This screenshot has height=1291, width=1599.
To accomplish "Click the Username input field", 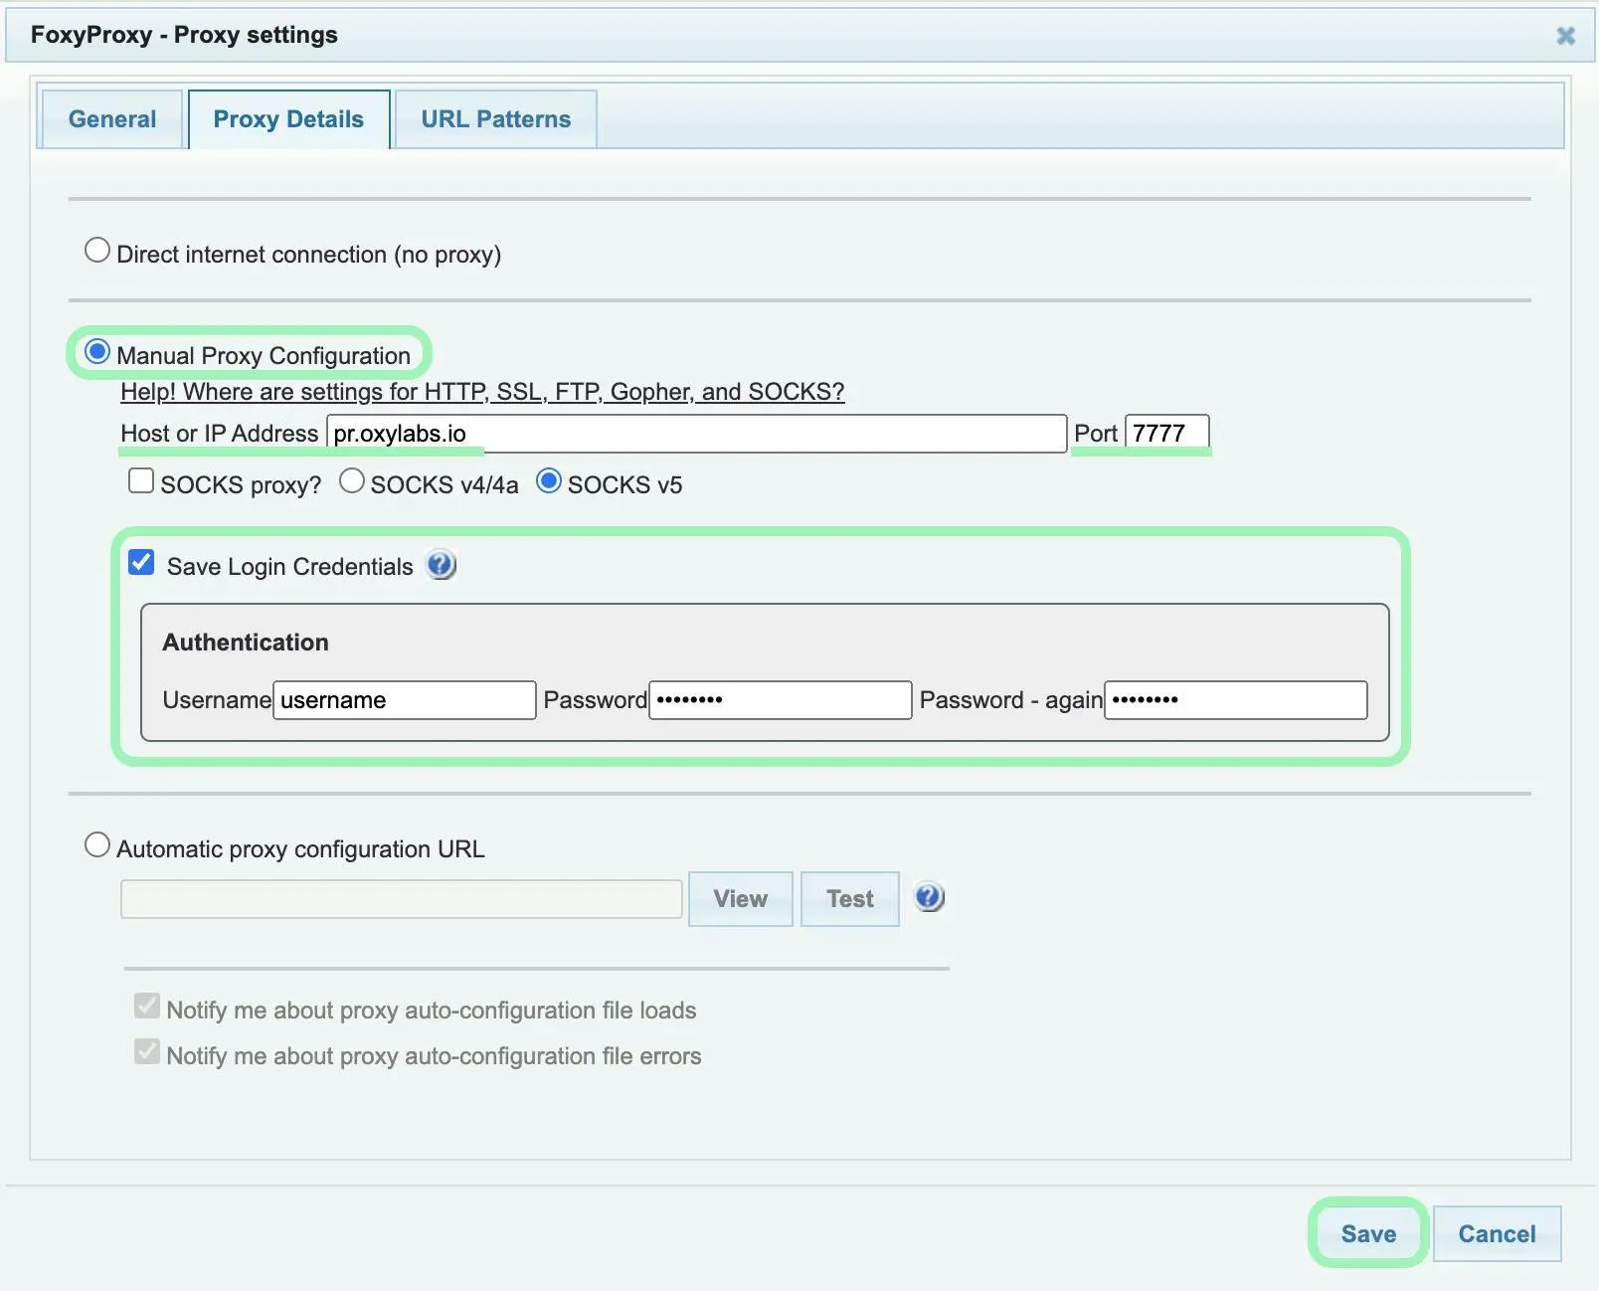I will (404, 700).
